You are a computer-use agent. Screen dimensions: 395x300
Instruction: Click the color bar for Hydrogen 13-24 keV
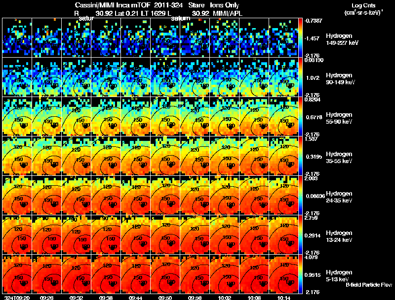(300, 235)
